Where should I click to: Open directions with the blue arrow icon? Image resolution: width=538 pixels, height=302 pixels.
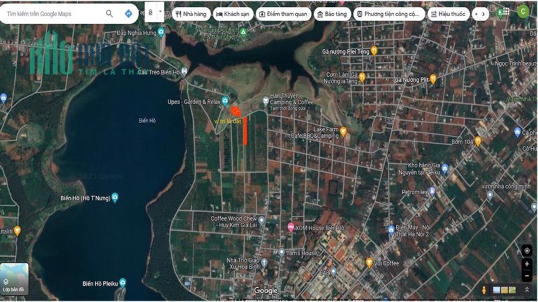[128, 14]
